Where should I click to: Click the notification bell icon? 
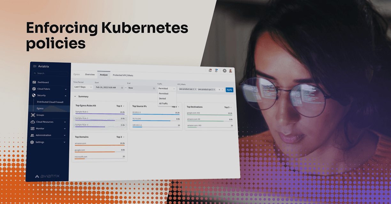coord(210,70)
